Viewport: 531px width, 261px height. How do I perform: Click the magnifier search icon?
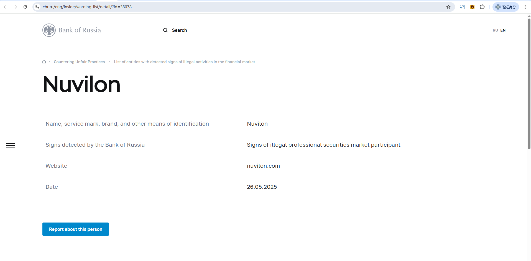tap(165, 30)
